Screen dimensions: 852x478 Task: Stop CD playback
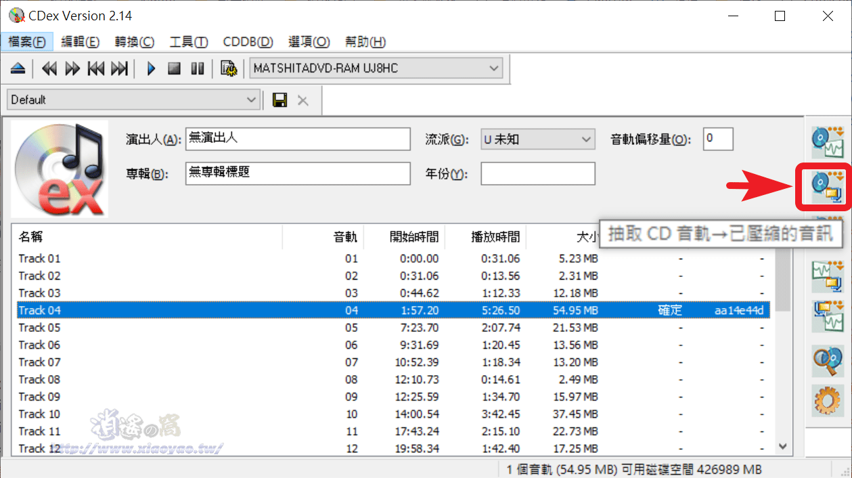(175, 68)
